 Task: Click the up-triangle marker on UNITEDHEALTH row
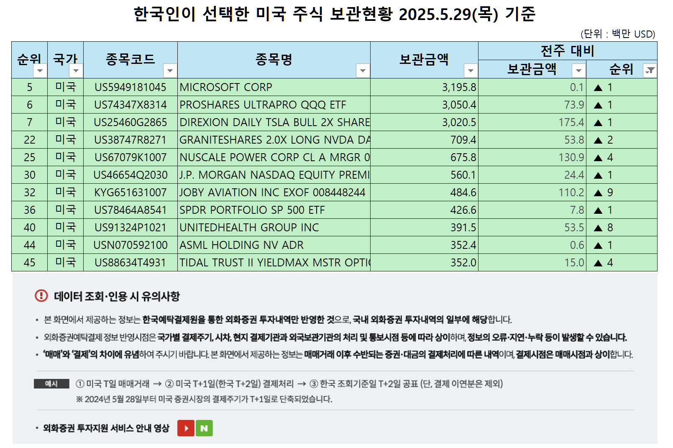598,228
